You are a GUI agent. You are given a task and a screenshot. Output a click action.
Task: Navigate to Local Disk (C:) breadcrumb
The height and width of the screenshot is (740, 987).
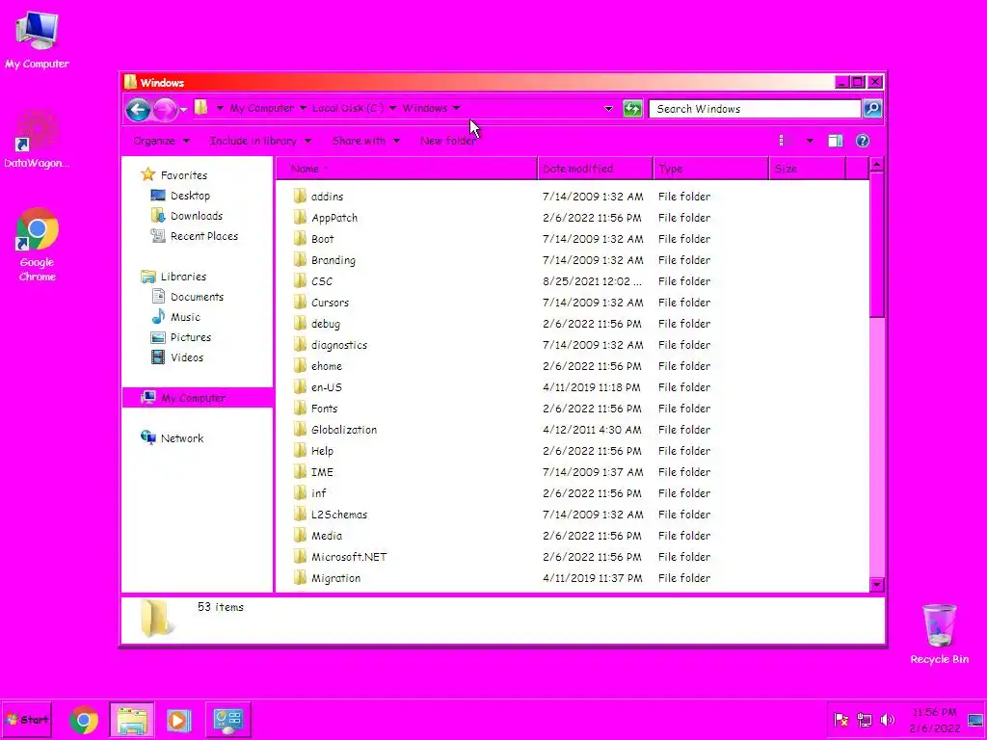pos(347,108)
